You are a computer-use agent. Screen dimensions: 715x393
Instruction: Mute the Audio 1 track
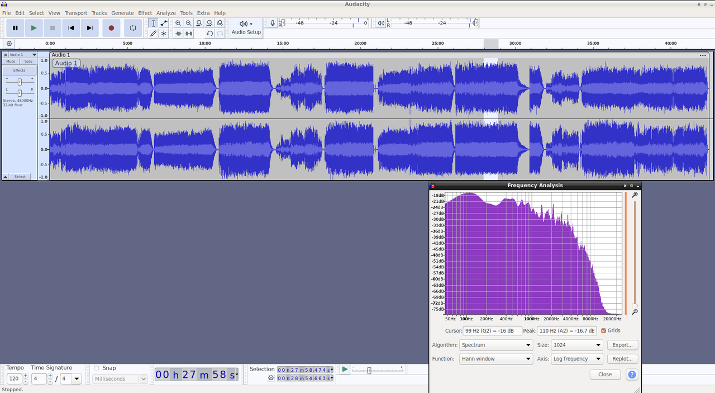tap(11, 61)
